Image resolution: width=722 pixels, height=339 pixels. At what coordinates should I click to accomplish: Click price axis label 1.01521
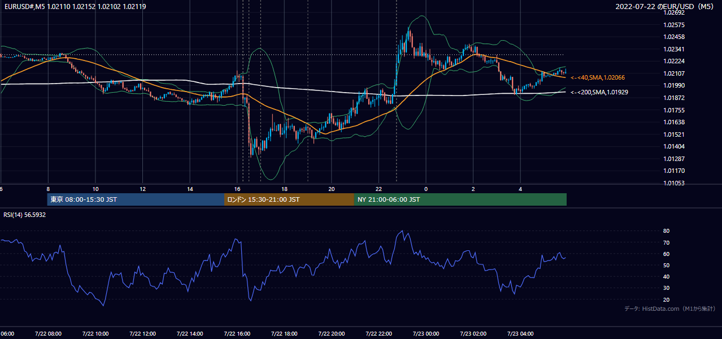(673, 134)
